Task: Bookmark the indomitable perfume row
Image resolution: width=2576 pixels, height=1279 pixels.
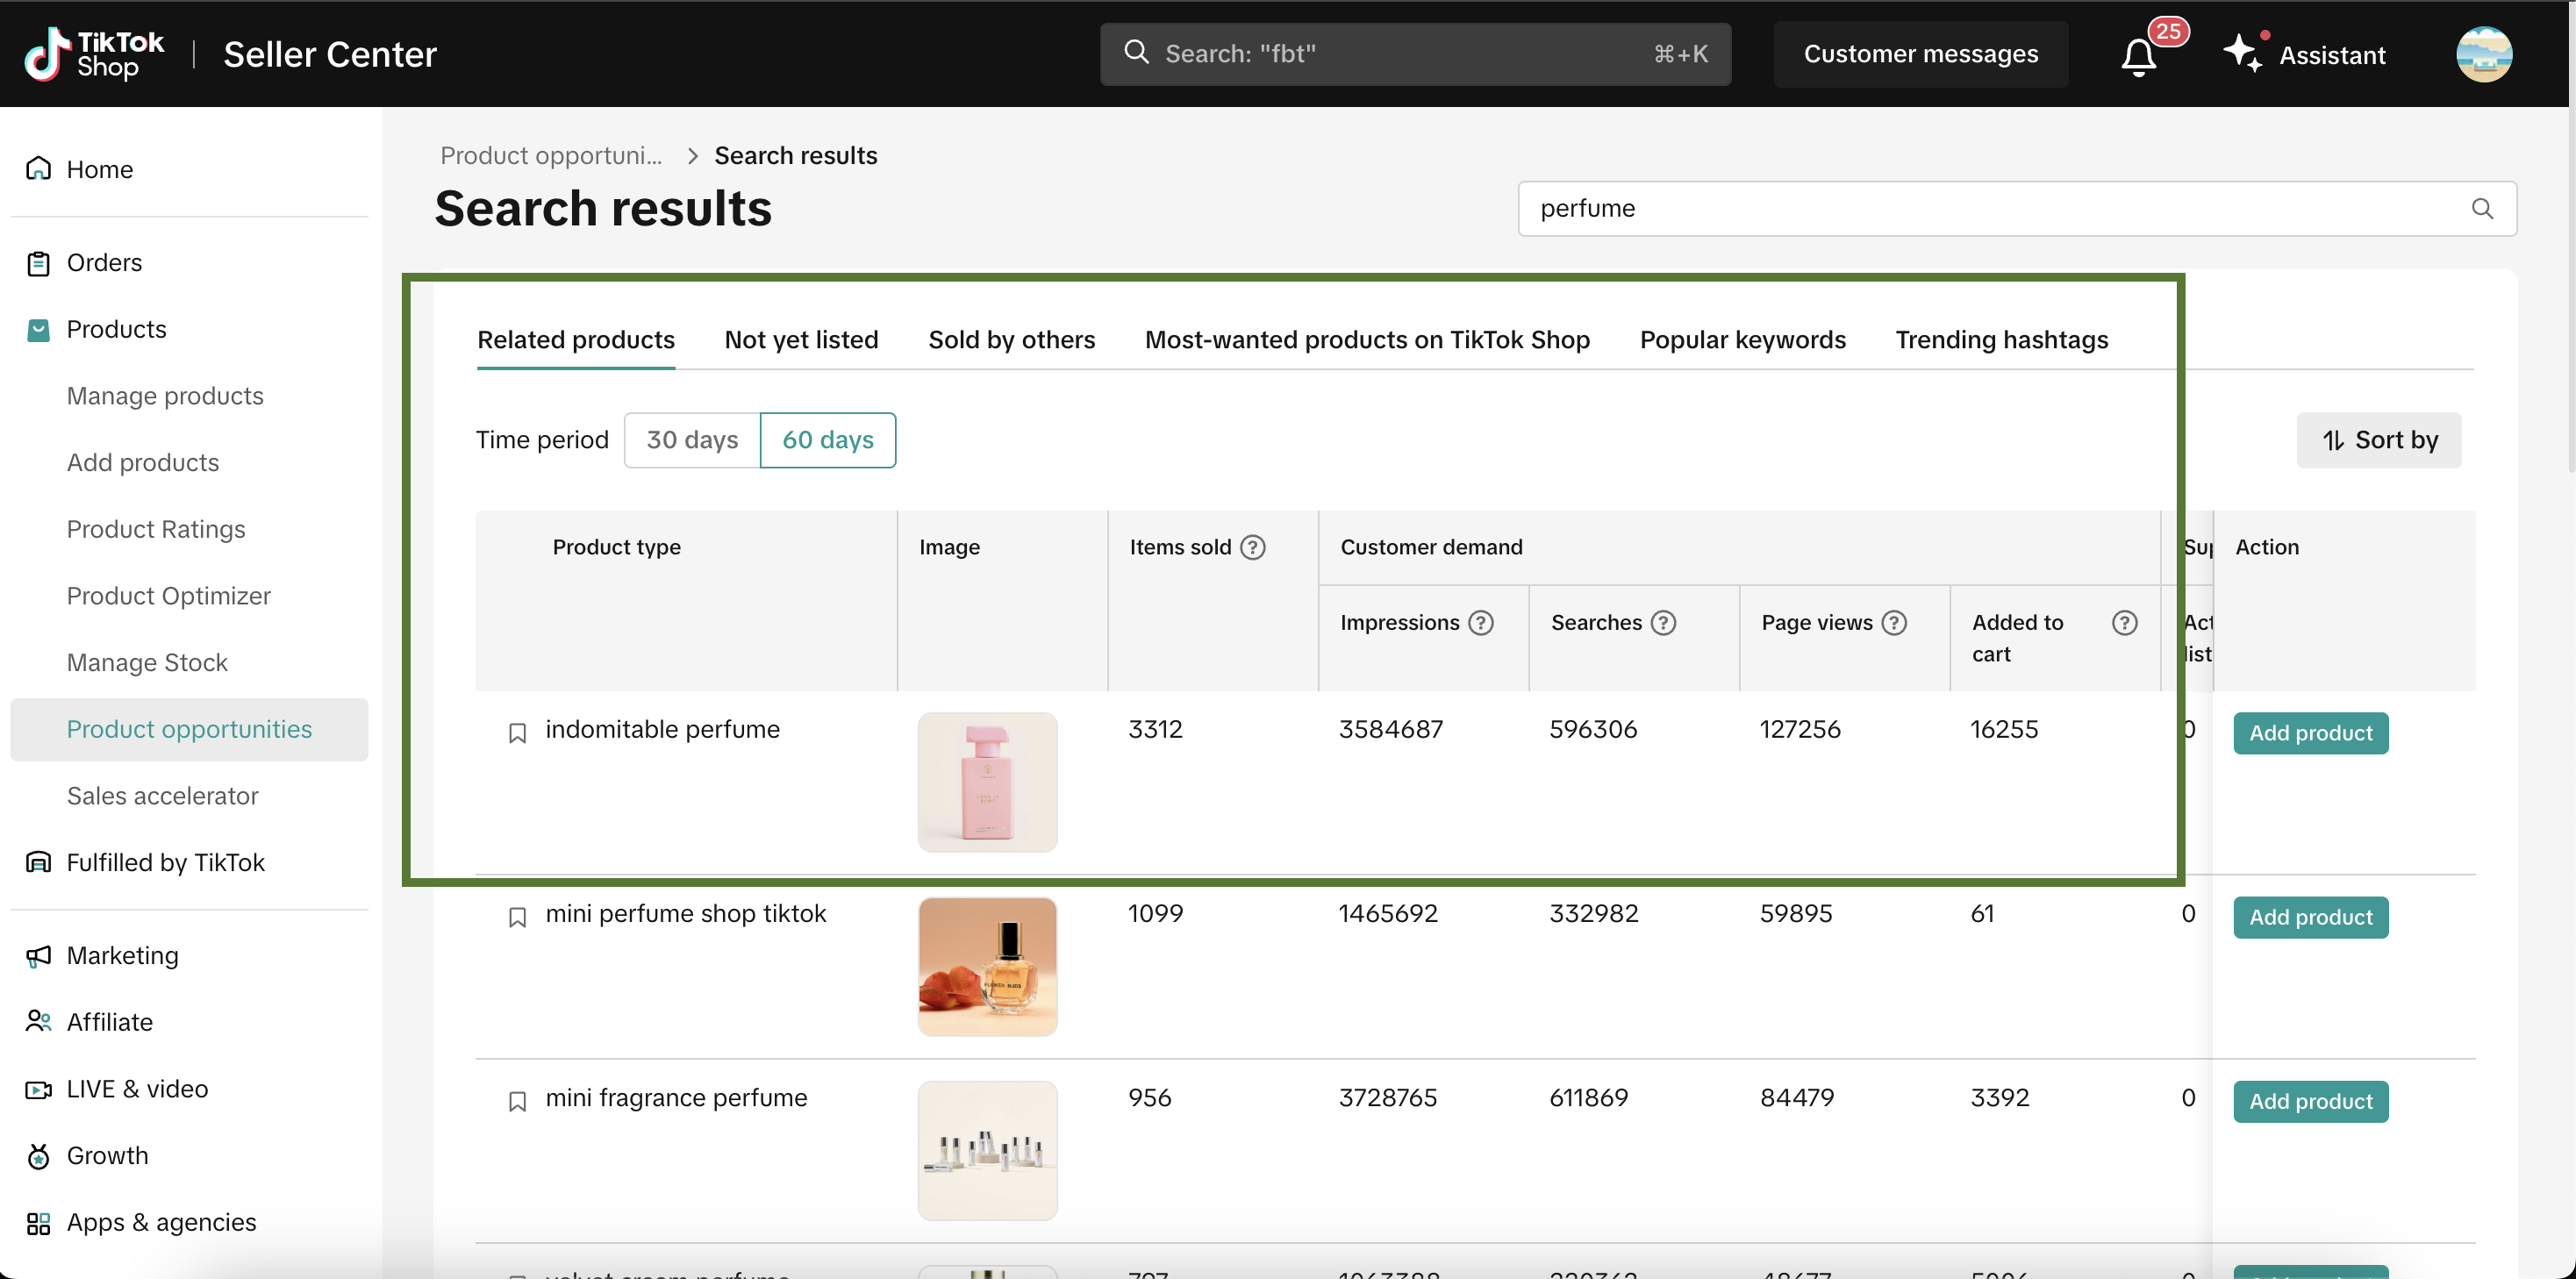Action: (x=517, y=733)
